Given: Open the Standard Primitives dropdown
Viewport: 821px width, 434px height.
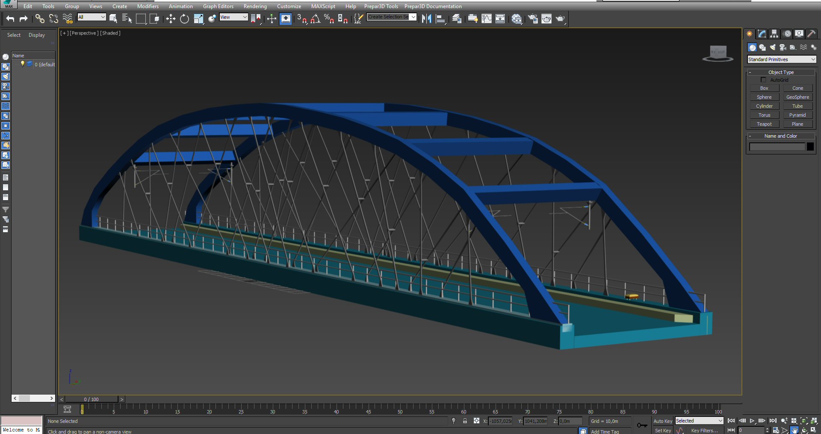Looking at the screenshot, I should pos(781,59).
